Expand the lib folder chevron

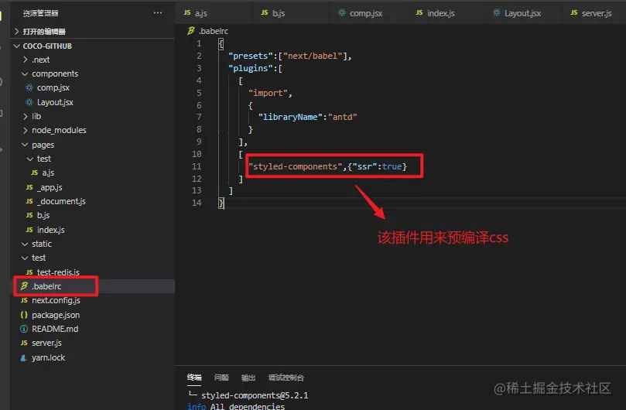tap(26, 116)
